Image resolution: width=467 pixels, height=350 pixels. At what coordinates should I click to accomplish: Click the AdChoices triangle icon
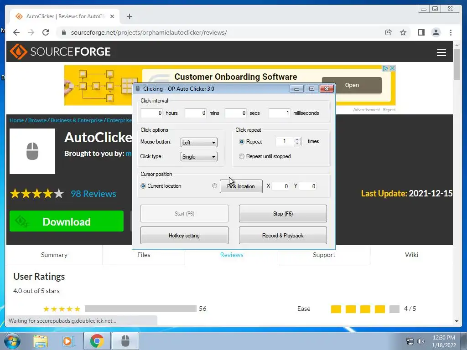pos(386,68)
